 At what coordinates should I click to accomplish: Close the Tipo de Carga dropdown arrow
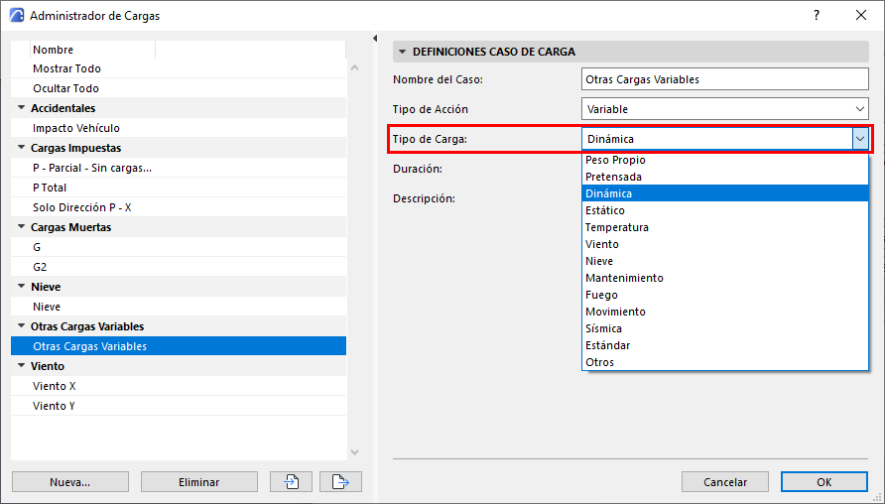859,139
